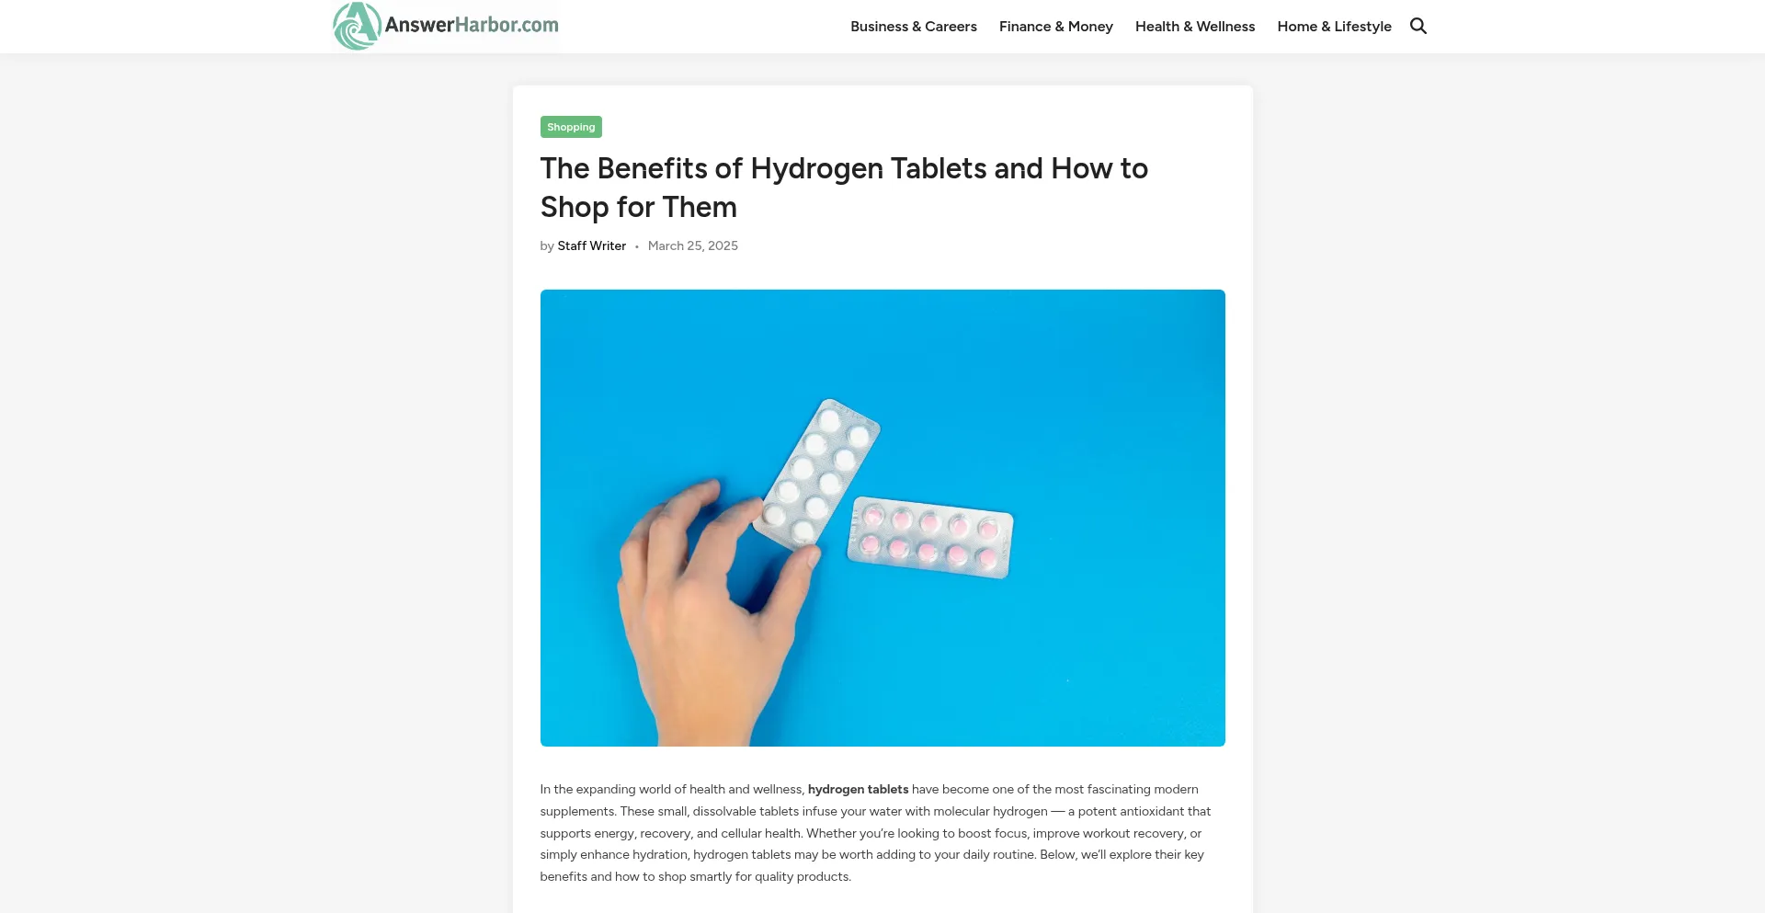Click the Hydrogen Tablets article headline
The width and height of the screenshot is (1765, 913).
click(844, 188)
